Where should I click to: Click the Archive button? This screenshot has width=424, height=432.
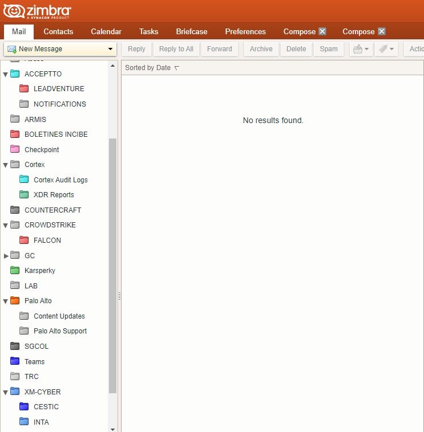point(261,49)
